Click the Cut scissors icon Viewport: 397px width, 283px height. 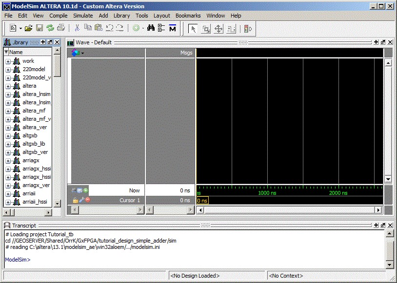[x=77, y=29]
